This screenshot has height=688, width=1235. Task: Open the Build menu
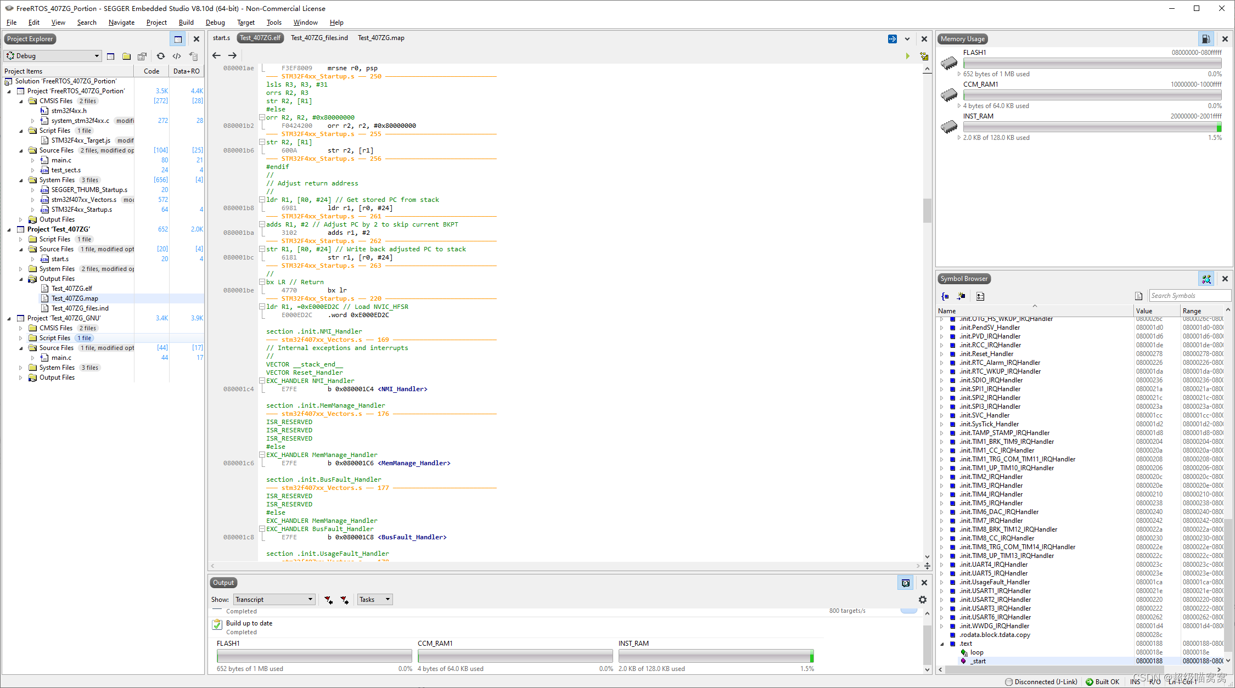pyautogui.click(x=186, y=22)
